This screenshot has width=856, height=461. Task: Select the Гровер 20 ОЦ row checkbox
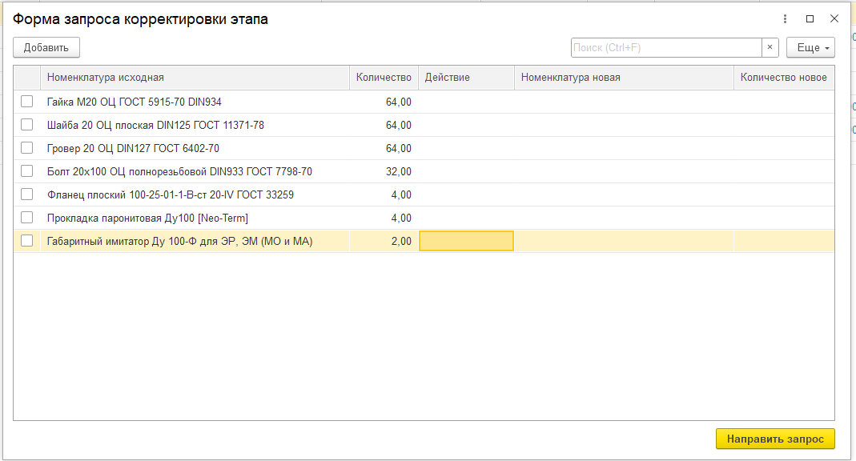tap(26, 148)
